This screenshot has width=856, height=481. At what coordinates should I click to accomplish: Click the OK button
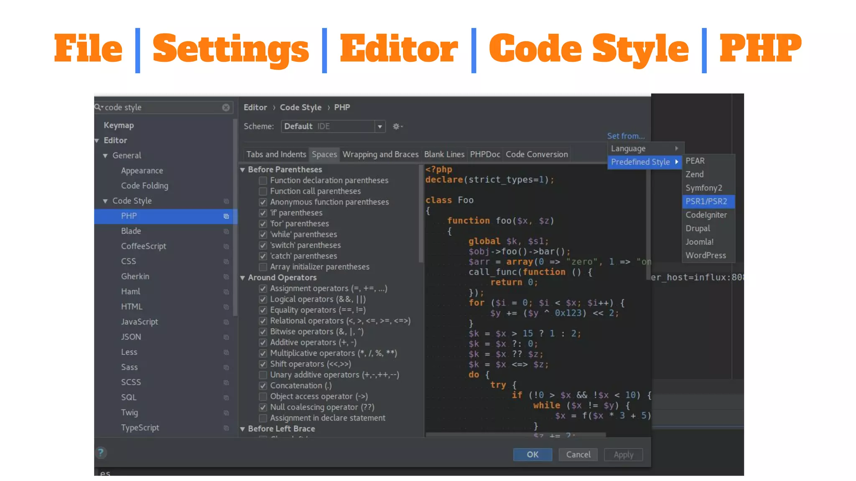532,454
